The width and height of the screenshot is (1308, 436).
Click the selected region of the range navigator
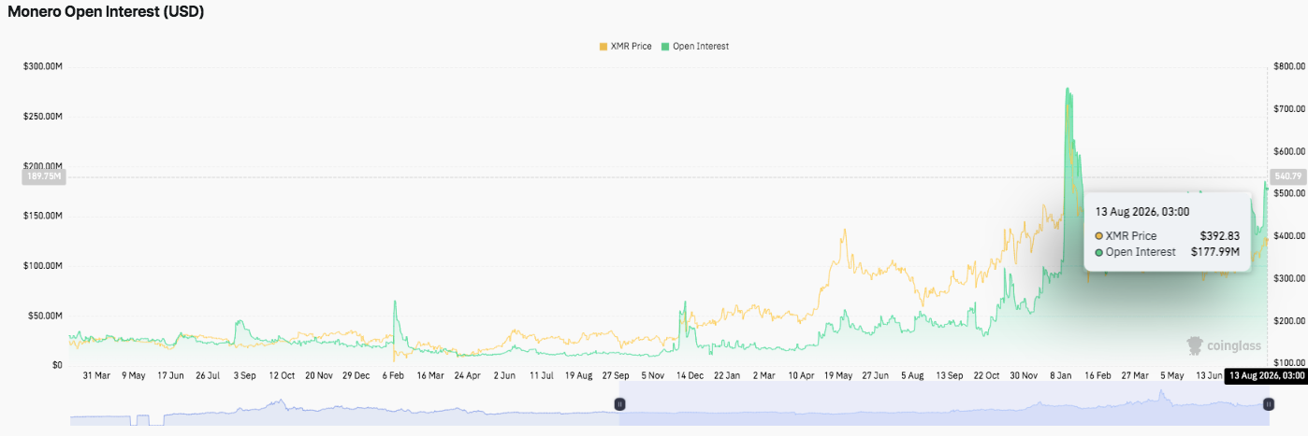coord(943,403)
